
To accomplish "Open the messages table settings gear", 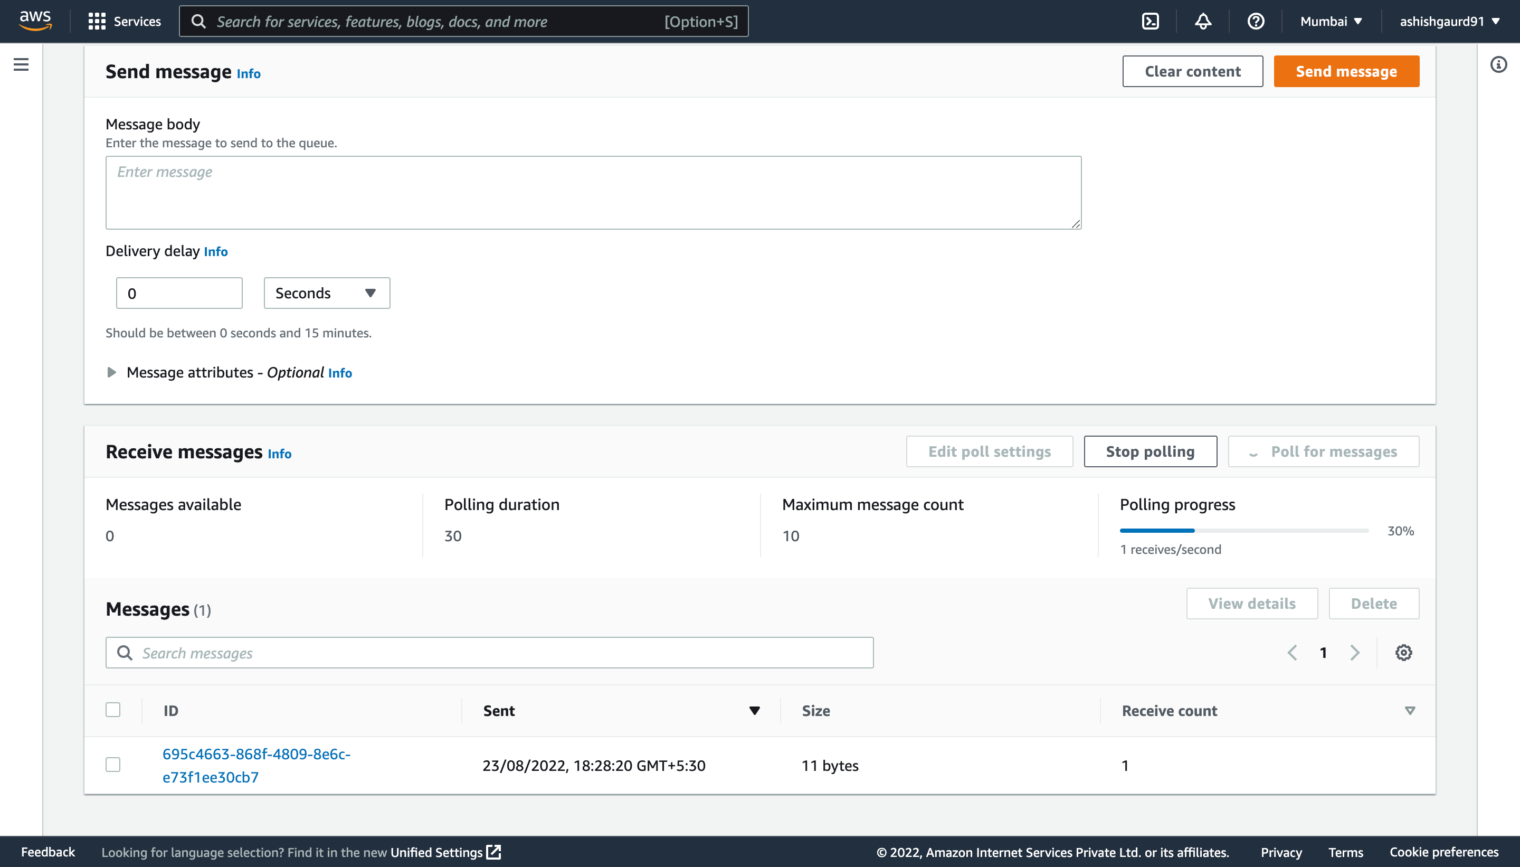I will (x=1403, y=653).
